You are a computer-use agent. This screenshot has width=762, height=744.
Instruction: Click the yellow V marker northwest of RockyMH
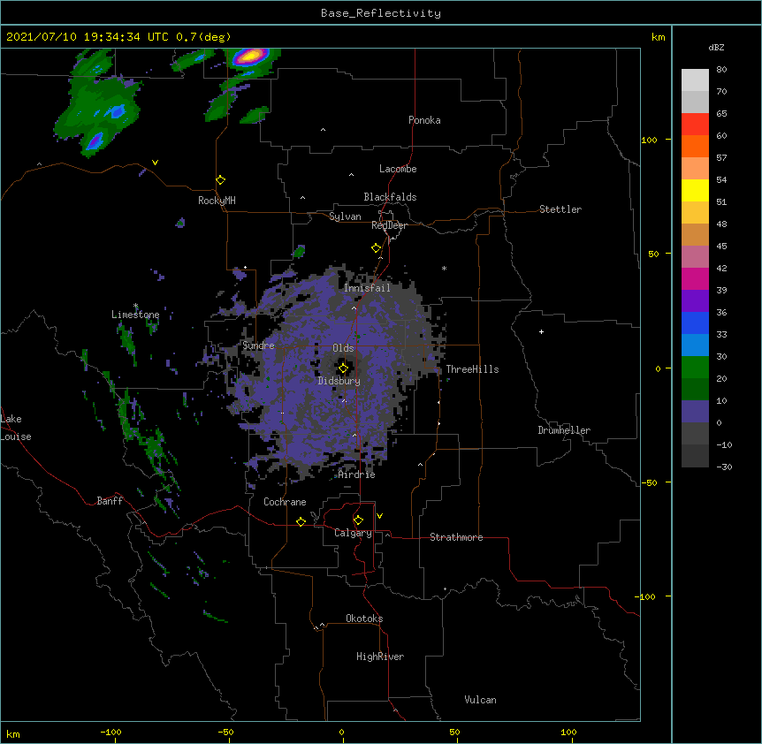coord(155,163)
